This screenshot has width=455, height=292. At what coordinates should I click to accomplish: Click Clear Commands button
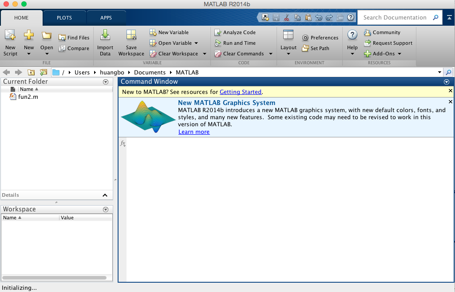point(239,54)
